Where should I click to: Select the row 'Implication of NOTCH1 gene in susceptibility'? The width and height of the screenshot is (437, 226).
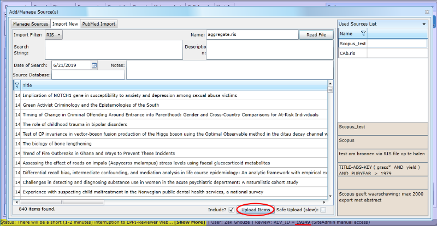(x=170, y=95)
